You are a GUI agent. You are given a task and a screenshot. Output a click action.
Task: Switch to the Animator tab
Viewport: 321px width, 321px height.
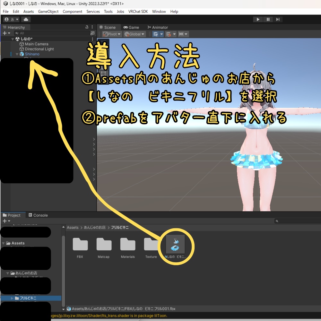click(x=158, y=27)
